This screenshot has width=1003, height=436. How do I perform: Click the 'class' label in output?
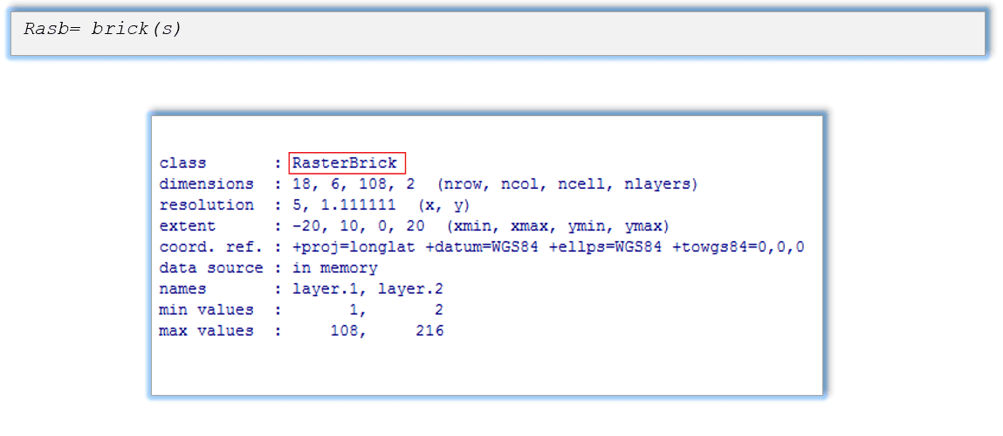pos(182,163)
